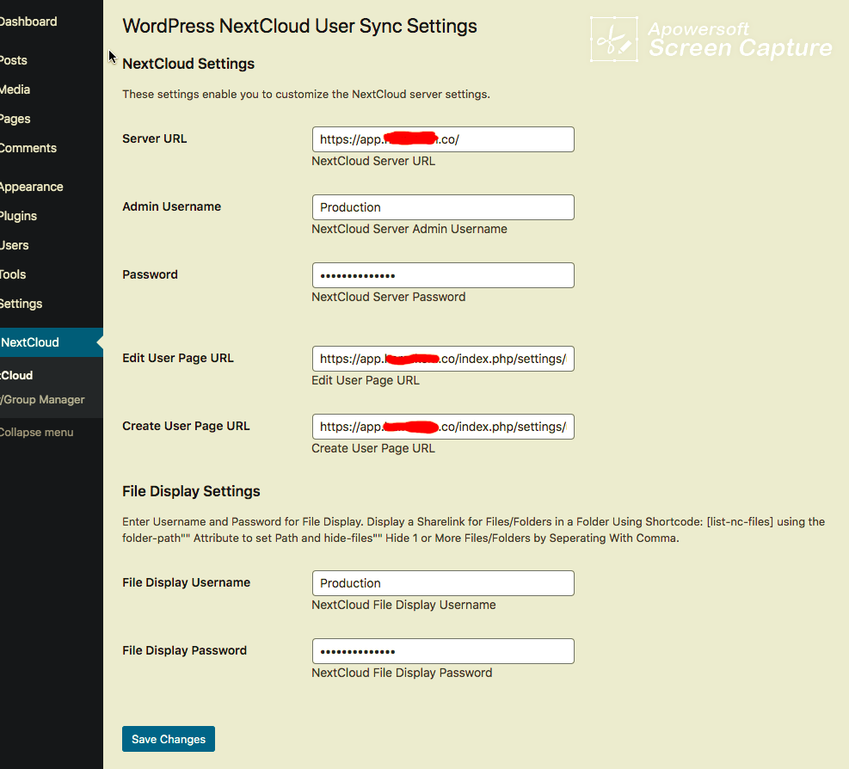
Task: Click the NextCloud Server Password field
Action: (443, 275)
